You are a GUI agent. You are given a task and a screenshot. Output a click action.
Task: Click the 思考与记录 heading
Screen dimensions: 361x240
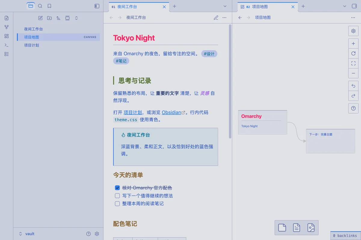point(135,80)
